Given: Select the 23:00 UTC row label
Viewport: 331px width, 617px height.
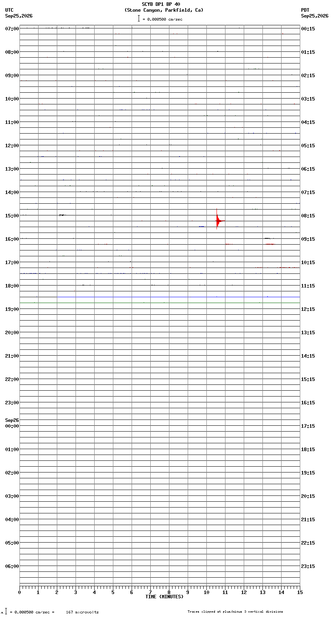Looking at the screenshot, I should pos(12,403).
